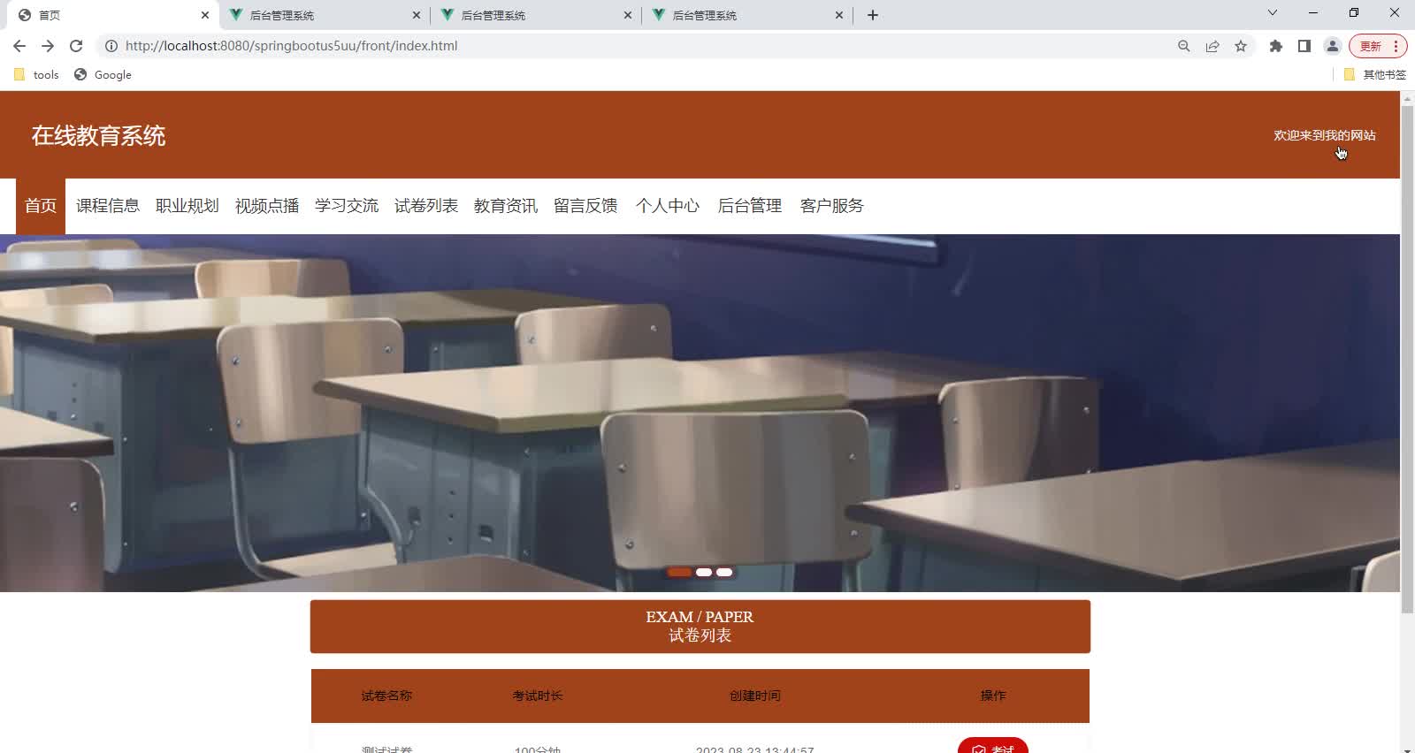1415x753 pixels.
Task: Open the 其他书签 bookmarks folder
Action: (1375, 75)
